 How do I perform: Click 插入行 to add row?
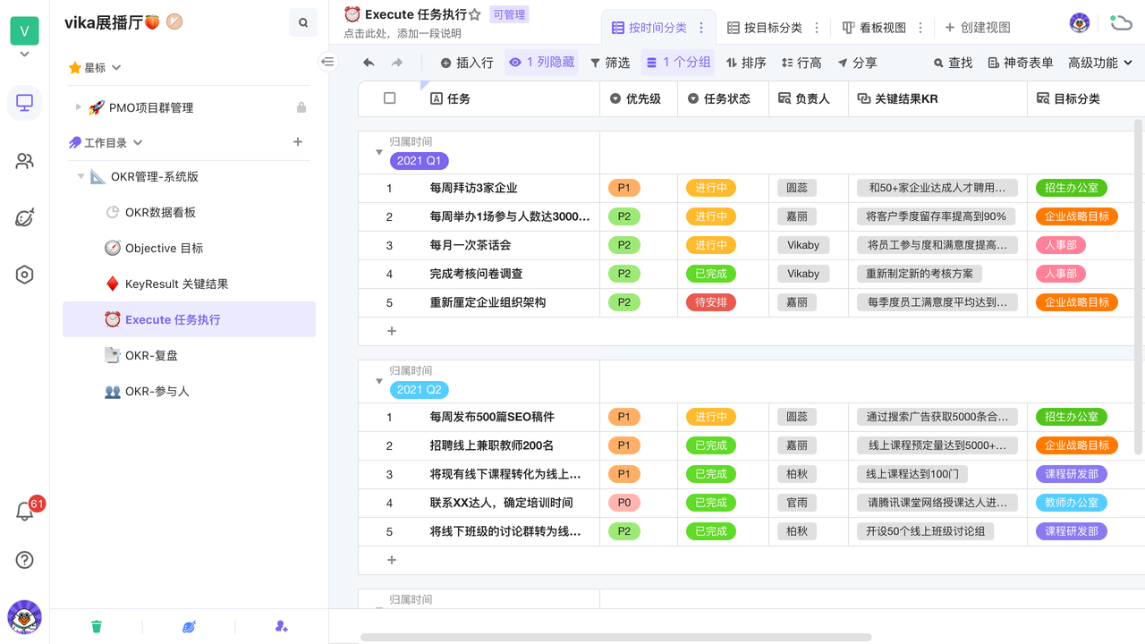click(x=467, y=63)
